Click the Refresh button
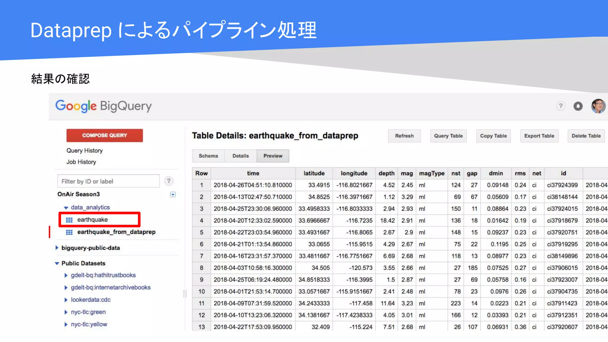 coord(404,136)
